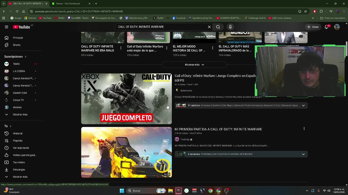Open the JUEGO COMPLETO video thumbnail
The height and width of the screenshot is (195, 348).
(126, 99)
